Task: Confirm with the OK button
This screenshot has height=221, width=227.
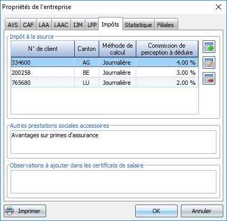Action: 156,211
